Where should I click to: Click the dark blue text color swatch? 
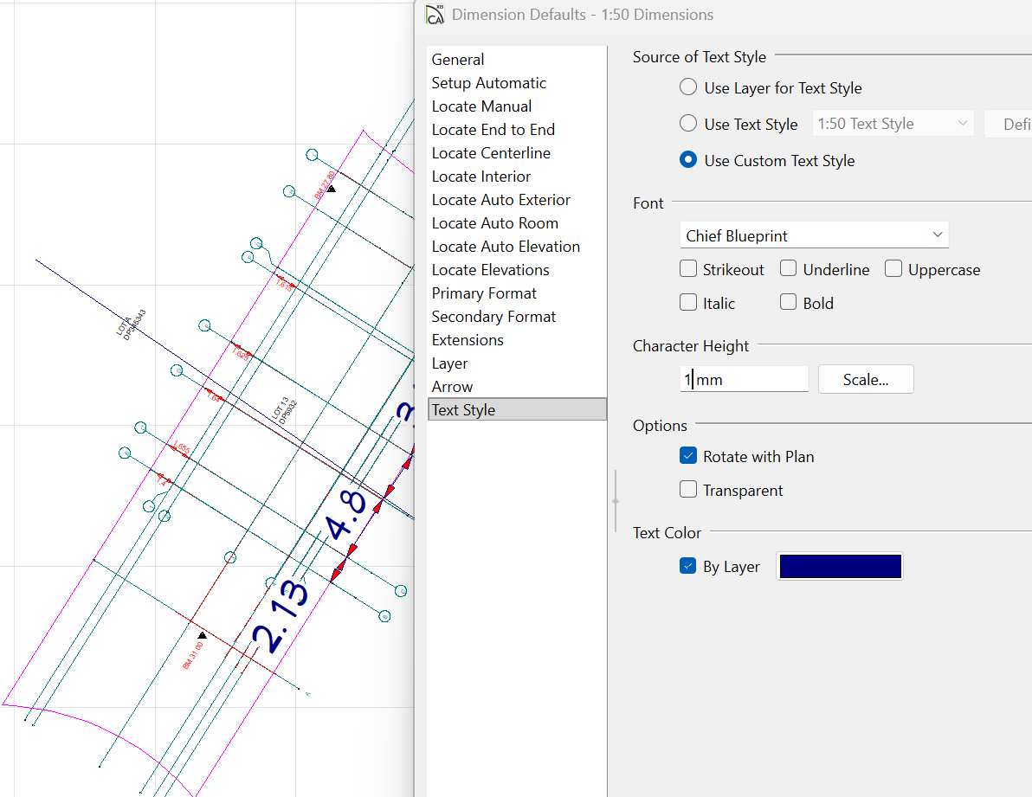tap(840, 566)
